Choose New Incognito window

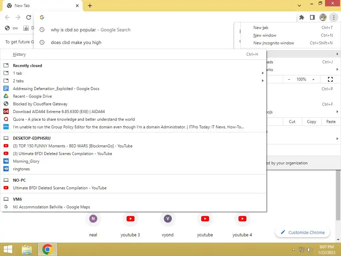click(x=291, y=43)
